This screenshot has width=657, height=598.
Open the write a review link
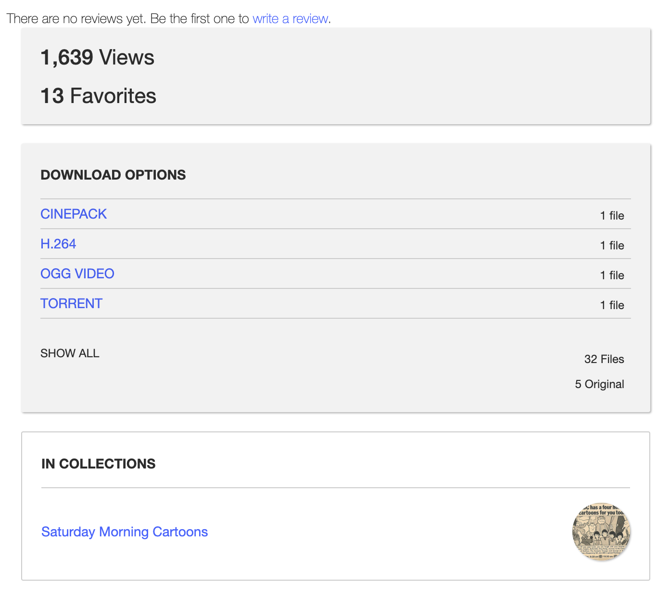(x=291, y=19)
